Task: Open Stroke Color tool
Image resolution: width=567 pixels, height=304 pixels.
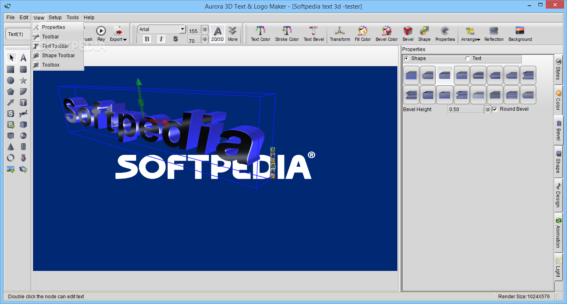Action: tap(287, 34)
